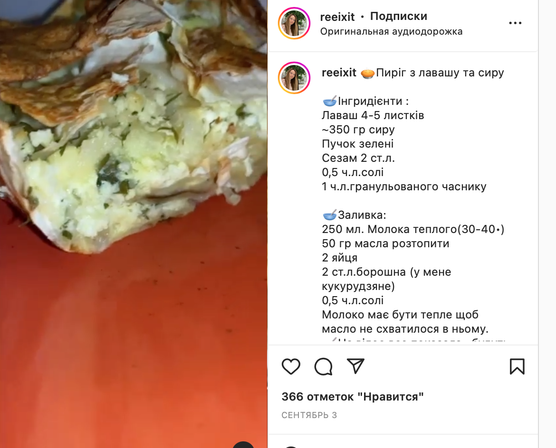
Task: Open reeixit avatar beside the caption
Action: 294,77
